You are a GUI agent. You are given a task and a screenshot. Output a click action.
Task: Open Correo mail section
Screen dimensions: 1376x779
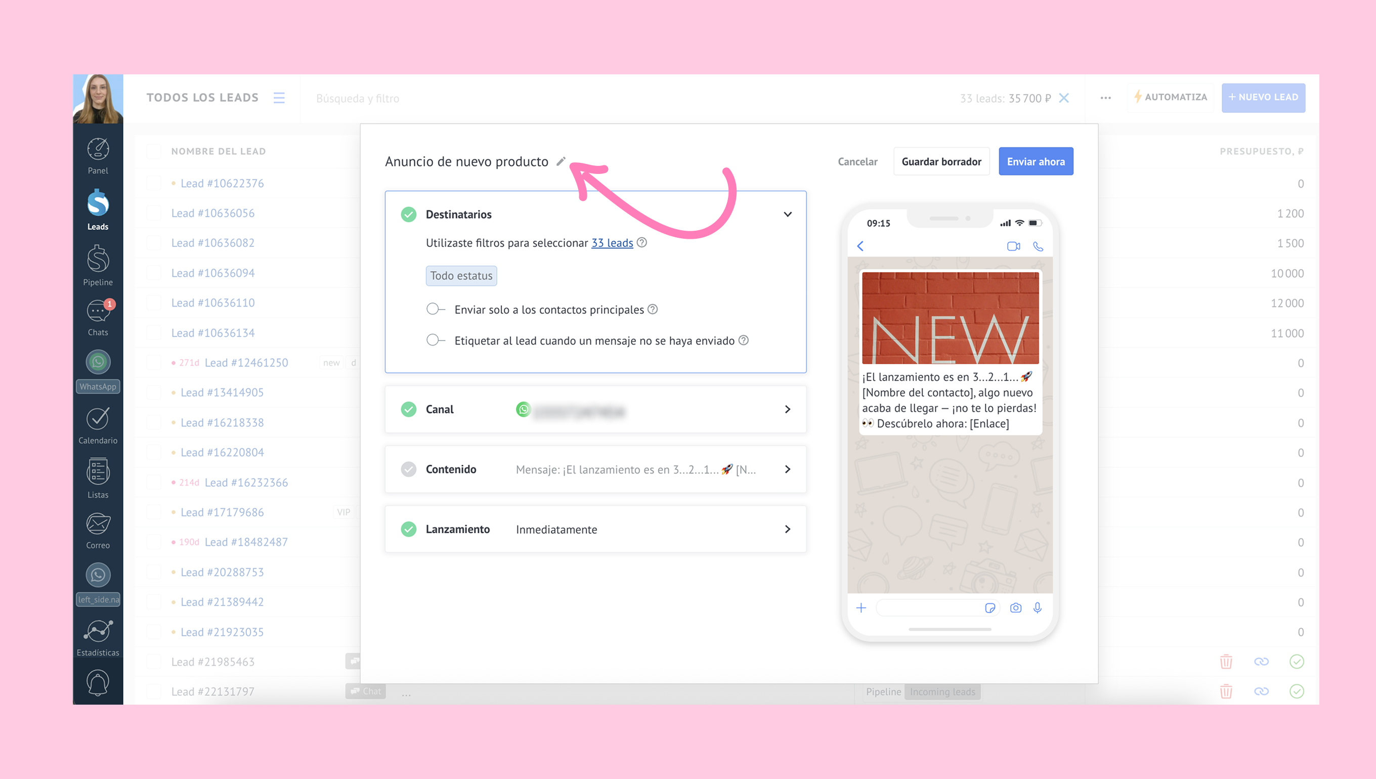click(98, 531)
